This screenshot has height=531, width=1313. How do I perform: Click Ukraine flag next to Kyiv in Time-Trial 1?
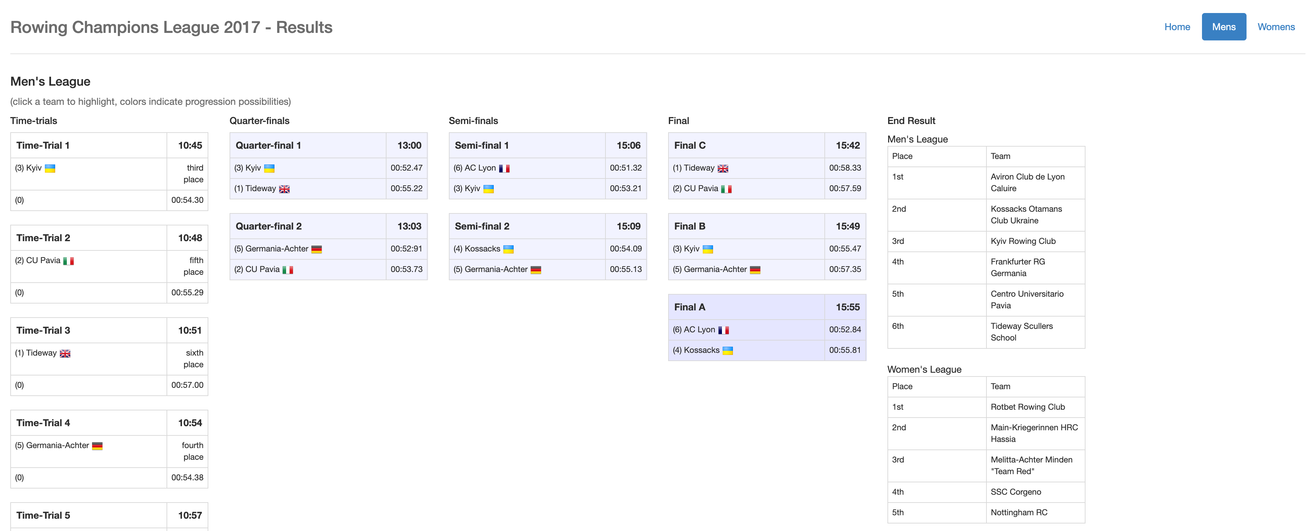50,168
